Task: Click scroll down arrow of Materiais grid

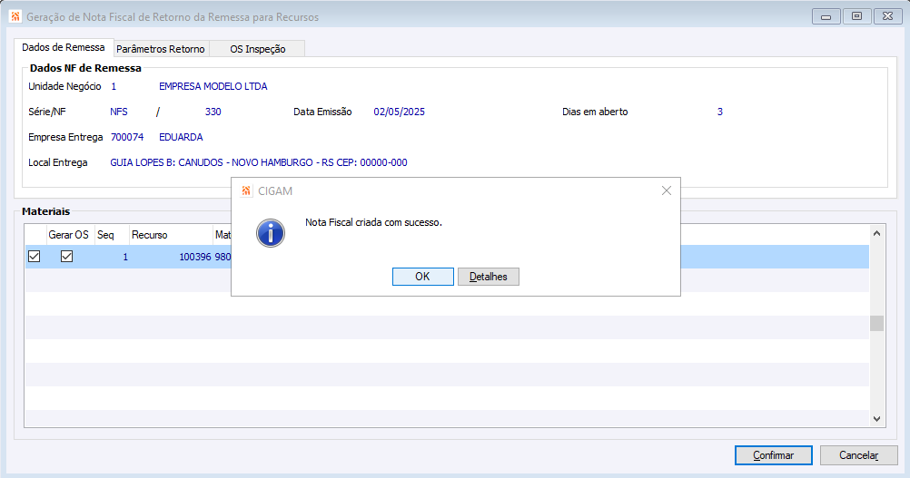Action: [877, 418]
